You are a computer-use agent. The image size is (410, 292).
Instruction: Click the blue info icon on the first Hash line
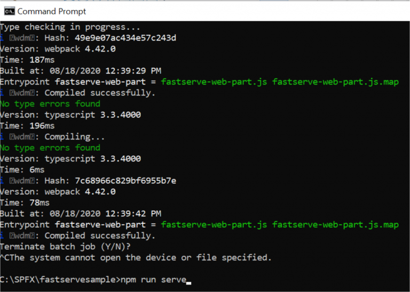(2, 38)
